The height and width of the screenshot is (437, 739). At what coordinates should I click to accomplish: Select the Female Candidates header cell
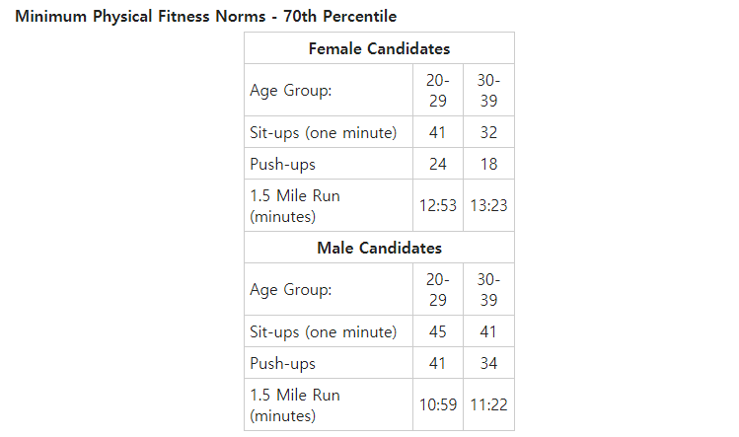pos(379,48)
